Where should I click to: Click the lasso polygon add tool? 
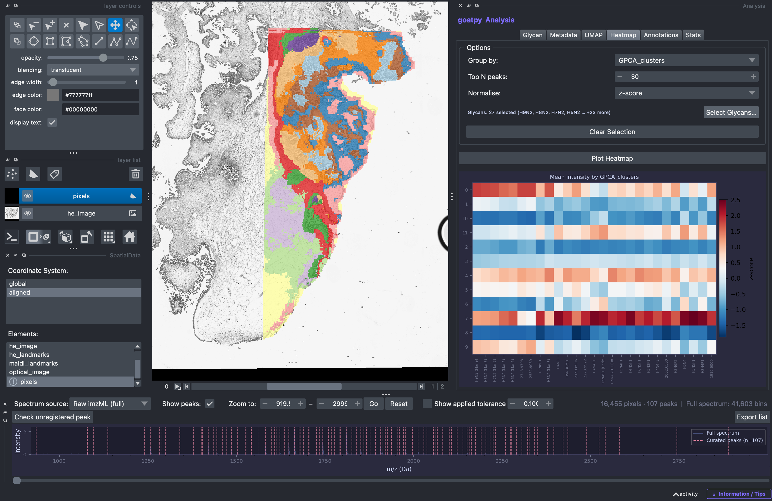pos(83,41)
